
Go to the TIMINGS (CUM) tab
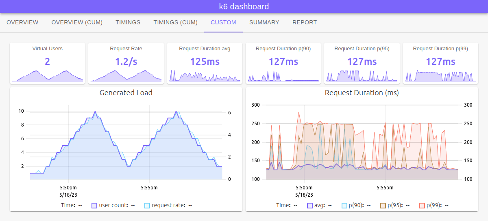[176, 22]
